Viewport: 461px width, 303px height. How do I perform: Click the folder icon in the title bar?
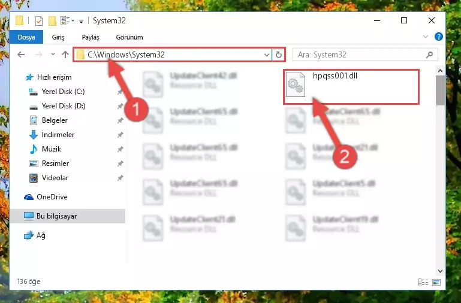pos(19,20)
